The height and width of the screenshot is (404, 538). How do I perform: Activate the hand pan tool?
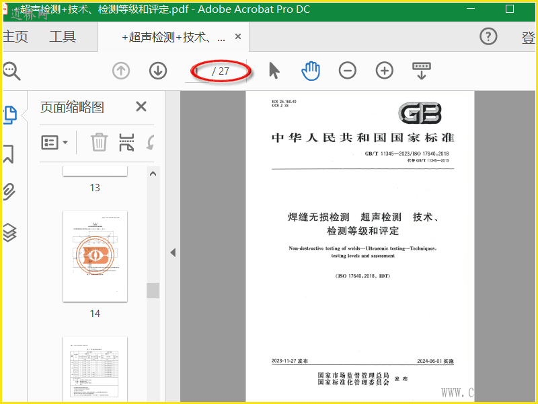311,71
